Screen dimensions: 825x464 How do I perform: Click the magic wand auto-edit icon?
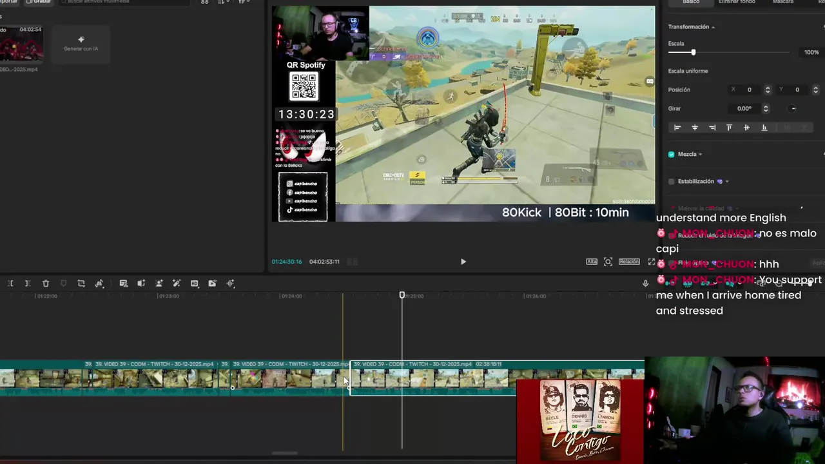click(x=177, y=284)
